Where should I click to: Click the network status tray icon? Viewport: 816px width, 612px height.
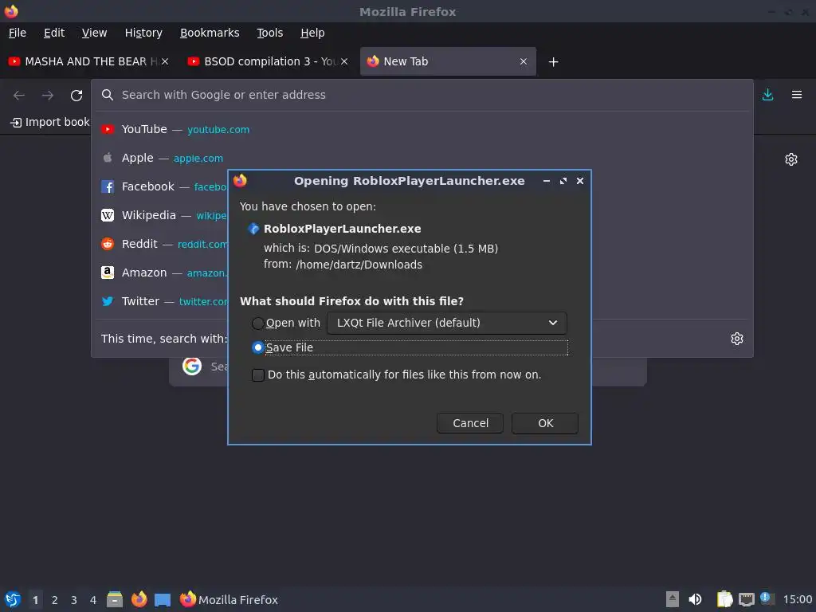[746, 599]
